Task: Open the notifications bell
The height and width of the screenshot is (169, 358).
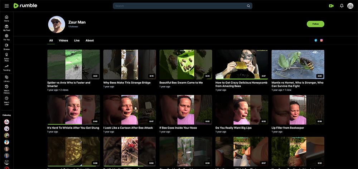Action: point(342,6)
